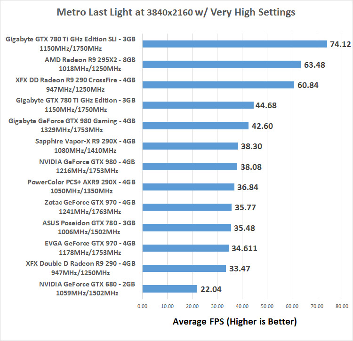Click the 42.60 value label
The width and height of the screenshot is (353, 341).
pos(262,126)
